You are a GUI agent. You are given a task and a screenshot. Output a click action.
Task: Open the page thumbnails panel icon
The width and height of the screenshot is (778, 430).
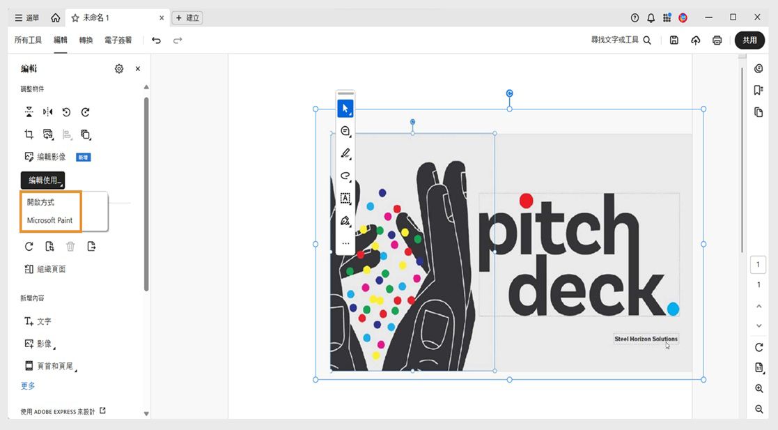click(x=758, y=112)
